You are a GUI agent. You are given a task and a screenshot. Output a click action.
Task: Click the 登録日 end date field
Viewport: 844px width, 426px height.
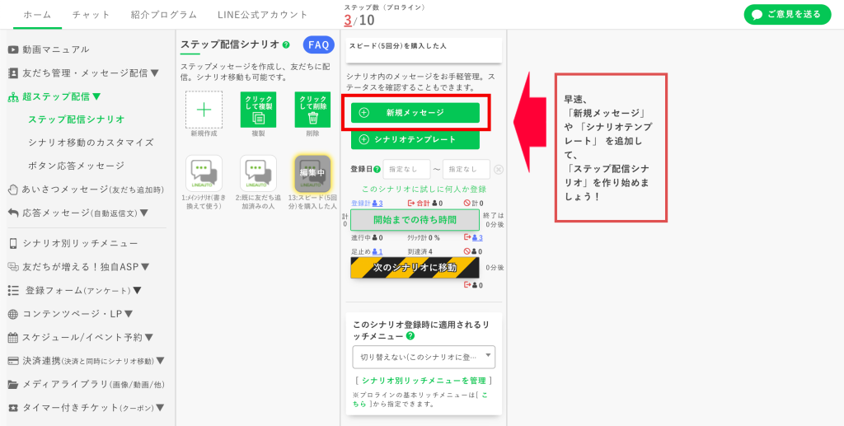pos(467,169)
